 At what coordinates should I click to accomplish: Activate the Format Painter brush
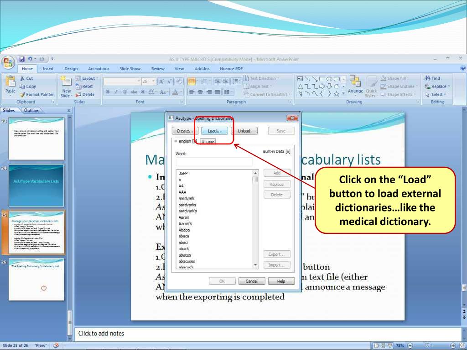(x=37, y=94)
